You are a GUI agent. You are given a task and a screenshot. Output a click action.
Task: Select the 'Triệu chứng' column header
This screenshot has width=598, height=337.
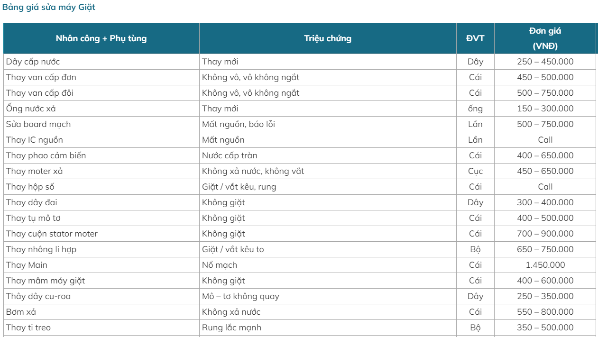pos(328,38)
